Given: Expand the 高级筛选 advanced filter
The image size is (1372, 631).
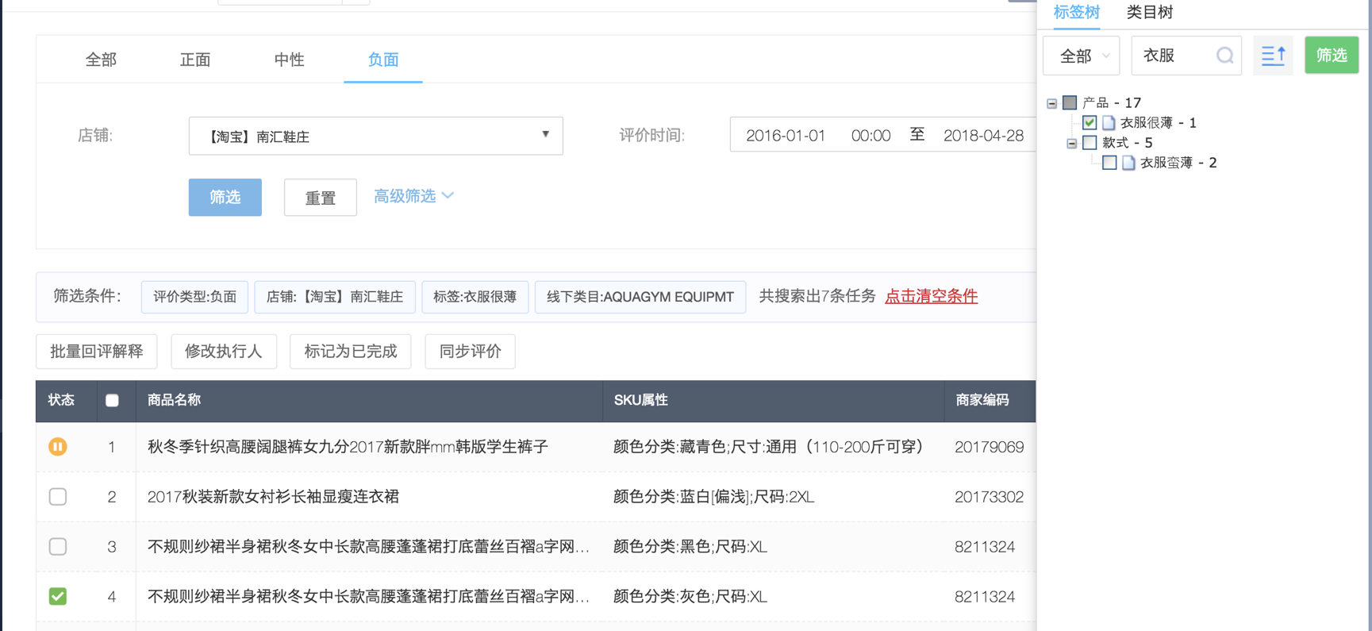Looking at the screenshot, I should pos(413,196).
